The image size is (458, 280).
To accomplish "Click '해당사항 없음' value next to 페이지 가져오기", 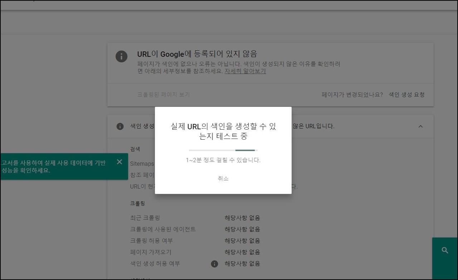I will [242, 252].
